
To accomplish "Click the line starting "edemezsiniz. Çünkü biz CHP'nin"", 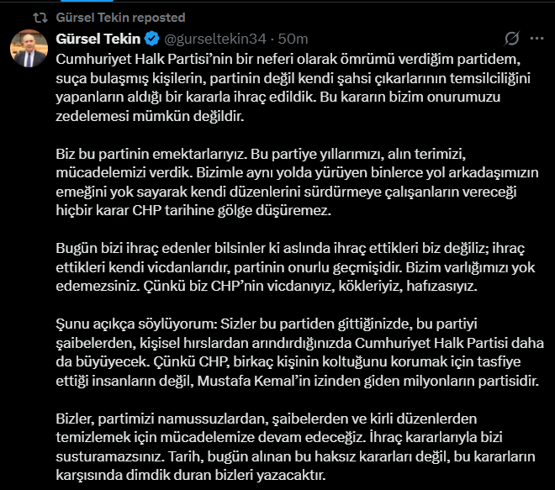I will coord(267,286).
